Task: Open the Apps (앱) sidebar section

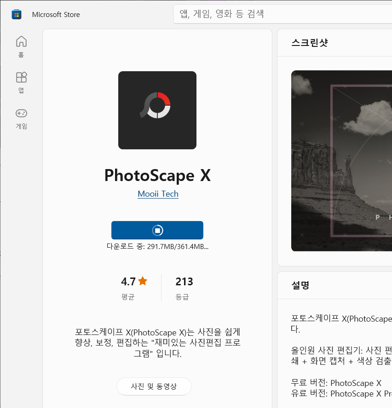Action: click(x=21, y=83)
